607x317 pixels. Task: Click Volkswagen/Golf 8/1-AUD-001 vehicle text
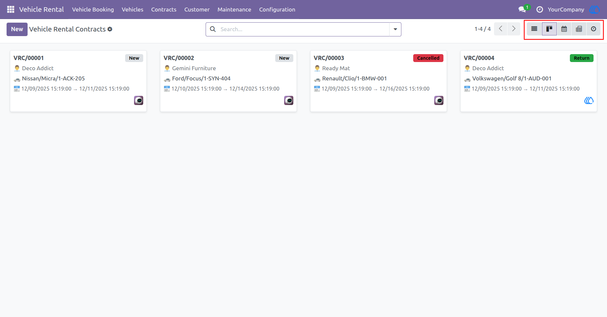click(x=512, y=78)
